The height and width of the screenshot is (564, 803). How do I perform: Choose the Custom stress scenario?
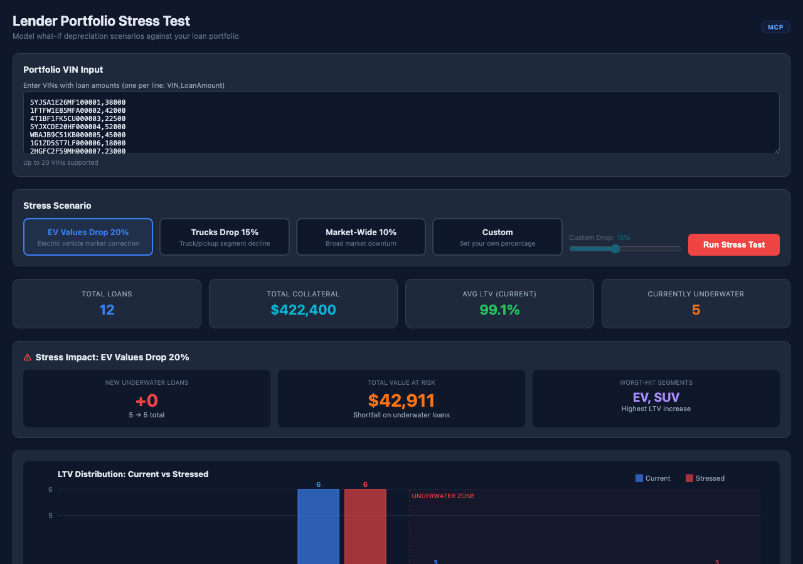click(x=497, y=237)
